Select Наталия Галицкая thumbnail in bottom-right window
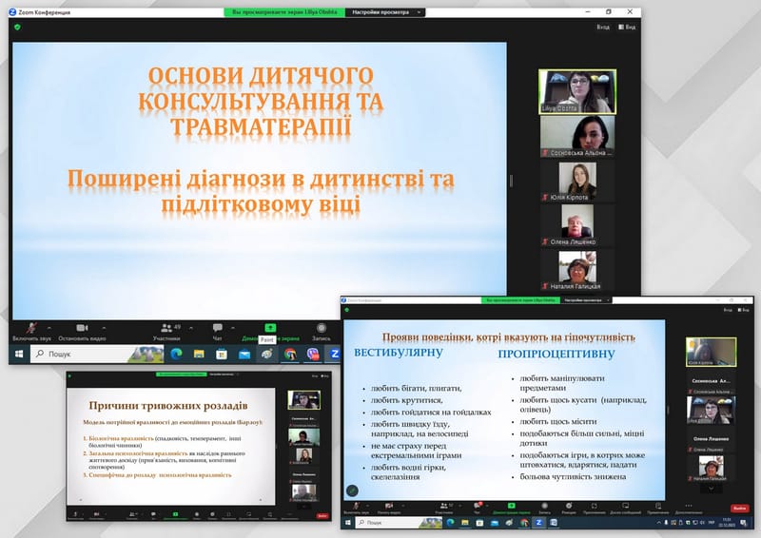761x538 pixels. pos(711,469)
